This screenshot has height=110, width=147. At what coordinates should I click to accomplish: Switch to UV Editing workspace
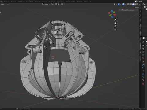click(x=21, y=2)
